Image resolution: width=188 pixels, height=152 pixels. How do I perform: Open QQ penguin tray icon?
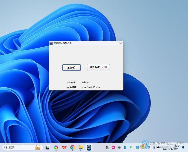click(107, 147)
